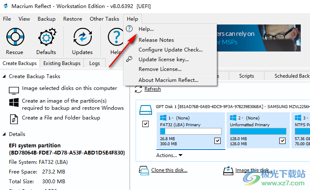This screenshot has height=190, width=310.
Task: Click the File System: FAT32 (LBA) detail
Action: coord(38,162)
